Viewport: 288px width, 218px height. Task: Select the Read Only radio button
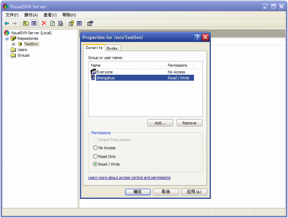tap(95, 156)
